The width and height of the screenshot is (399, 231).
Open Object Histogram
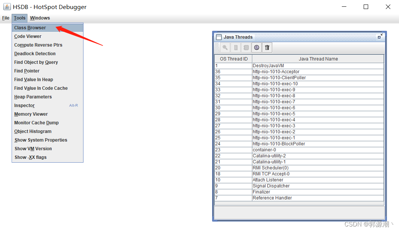click(48, 131)
